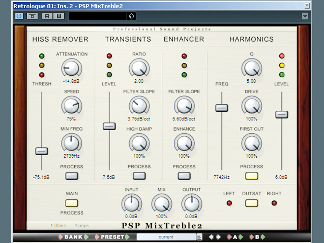
Task: Click the Transients Level slider handle
Action: (x=109, y=126)
